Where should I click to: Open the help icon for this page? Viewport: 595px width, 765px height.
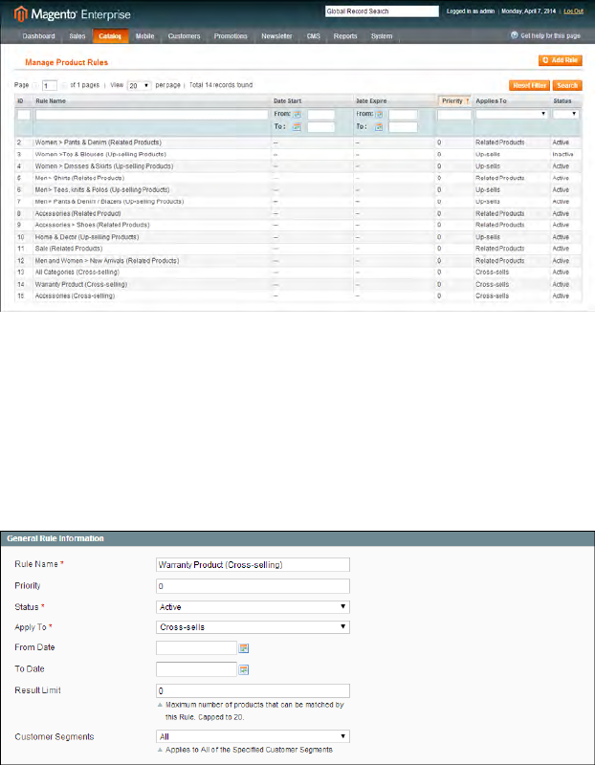(514, 35)
